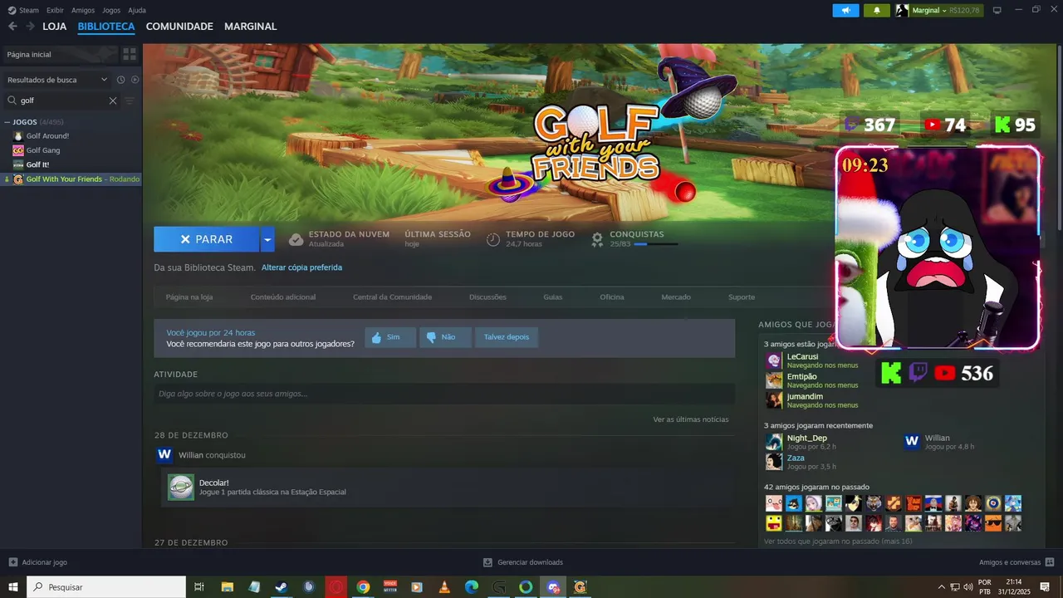The width and height of the screenshot is (1063, 598).
Task: Open the Ajuda menu
Action: (x=137, y=10)
